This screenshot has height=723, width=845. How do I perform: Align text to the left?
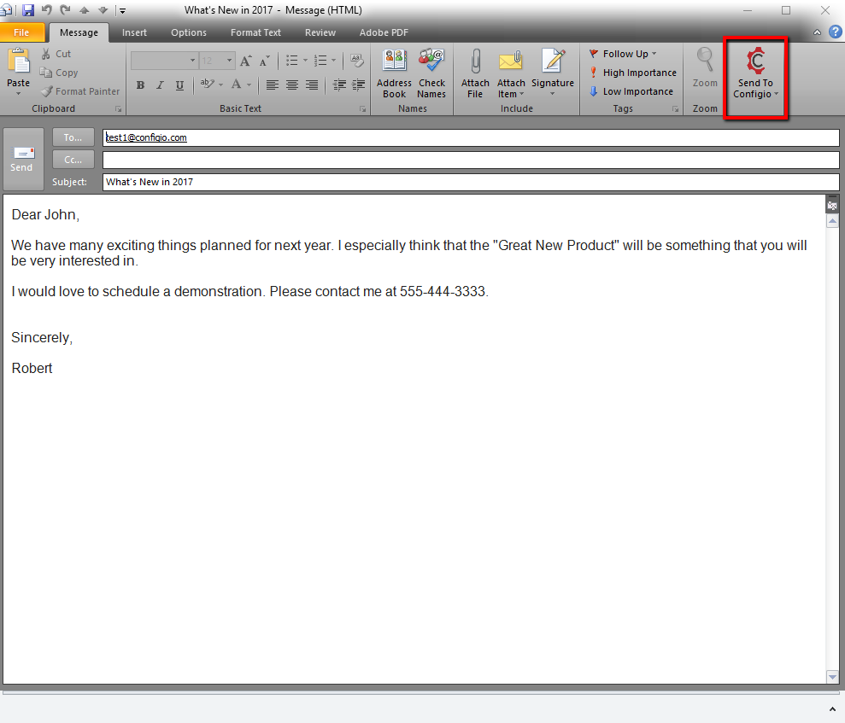(273, 85)
